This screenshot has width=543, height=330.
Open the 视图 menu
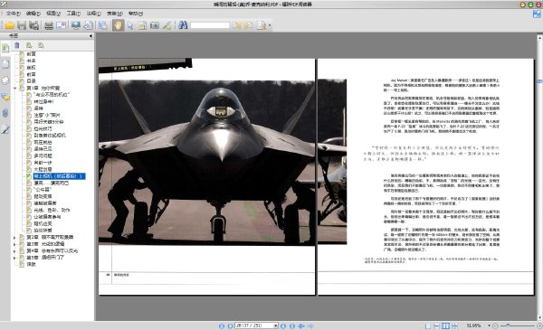click(x=53, y=14)
